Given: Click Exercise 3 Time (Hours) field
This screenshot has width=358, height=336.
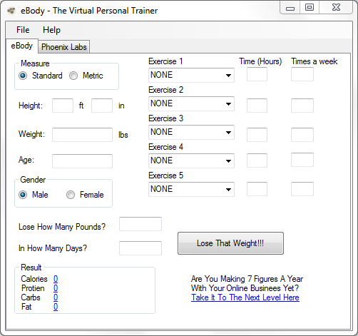Looking at the screenshot, I should 257,135.
